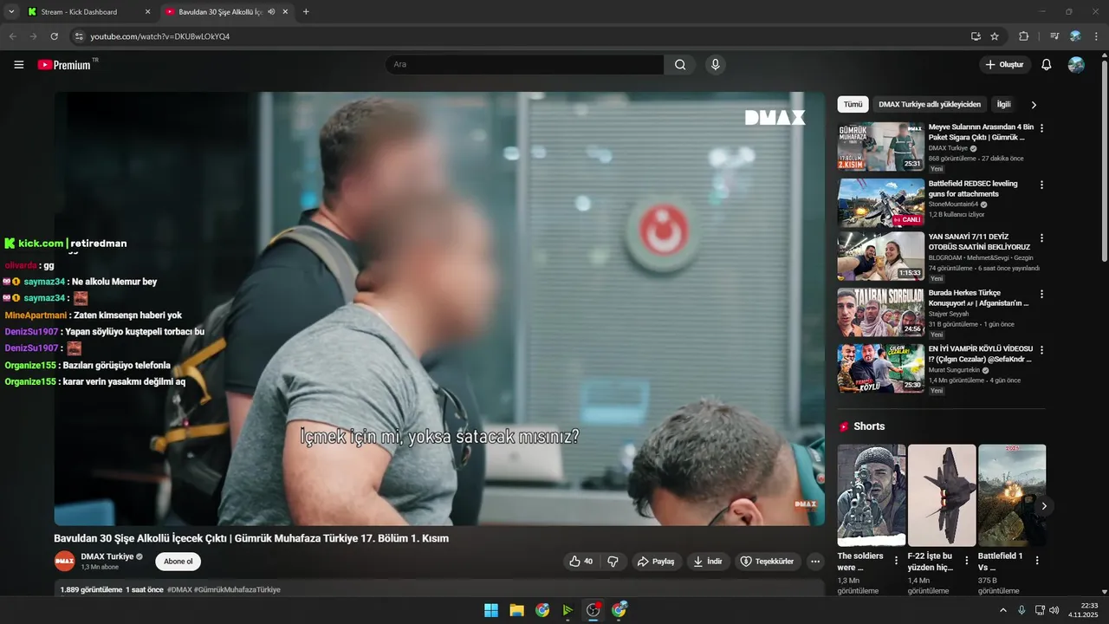Click the İndir download button
This screenshot has height=624, width=1109.
coord(707,562)
